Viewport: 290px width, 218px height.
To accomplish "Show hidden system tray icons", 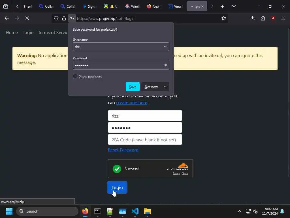I will (x=239, y=211).
